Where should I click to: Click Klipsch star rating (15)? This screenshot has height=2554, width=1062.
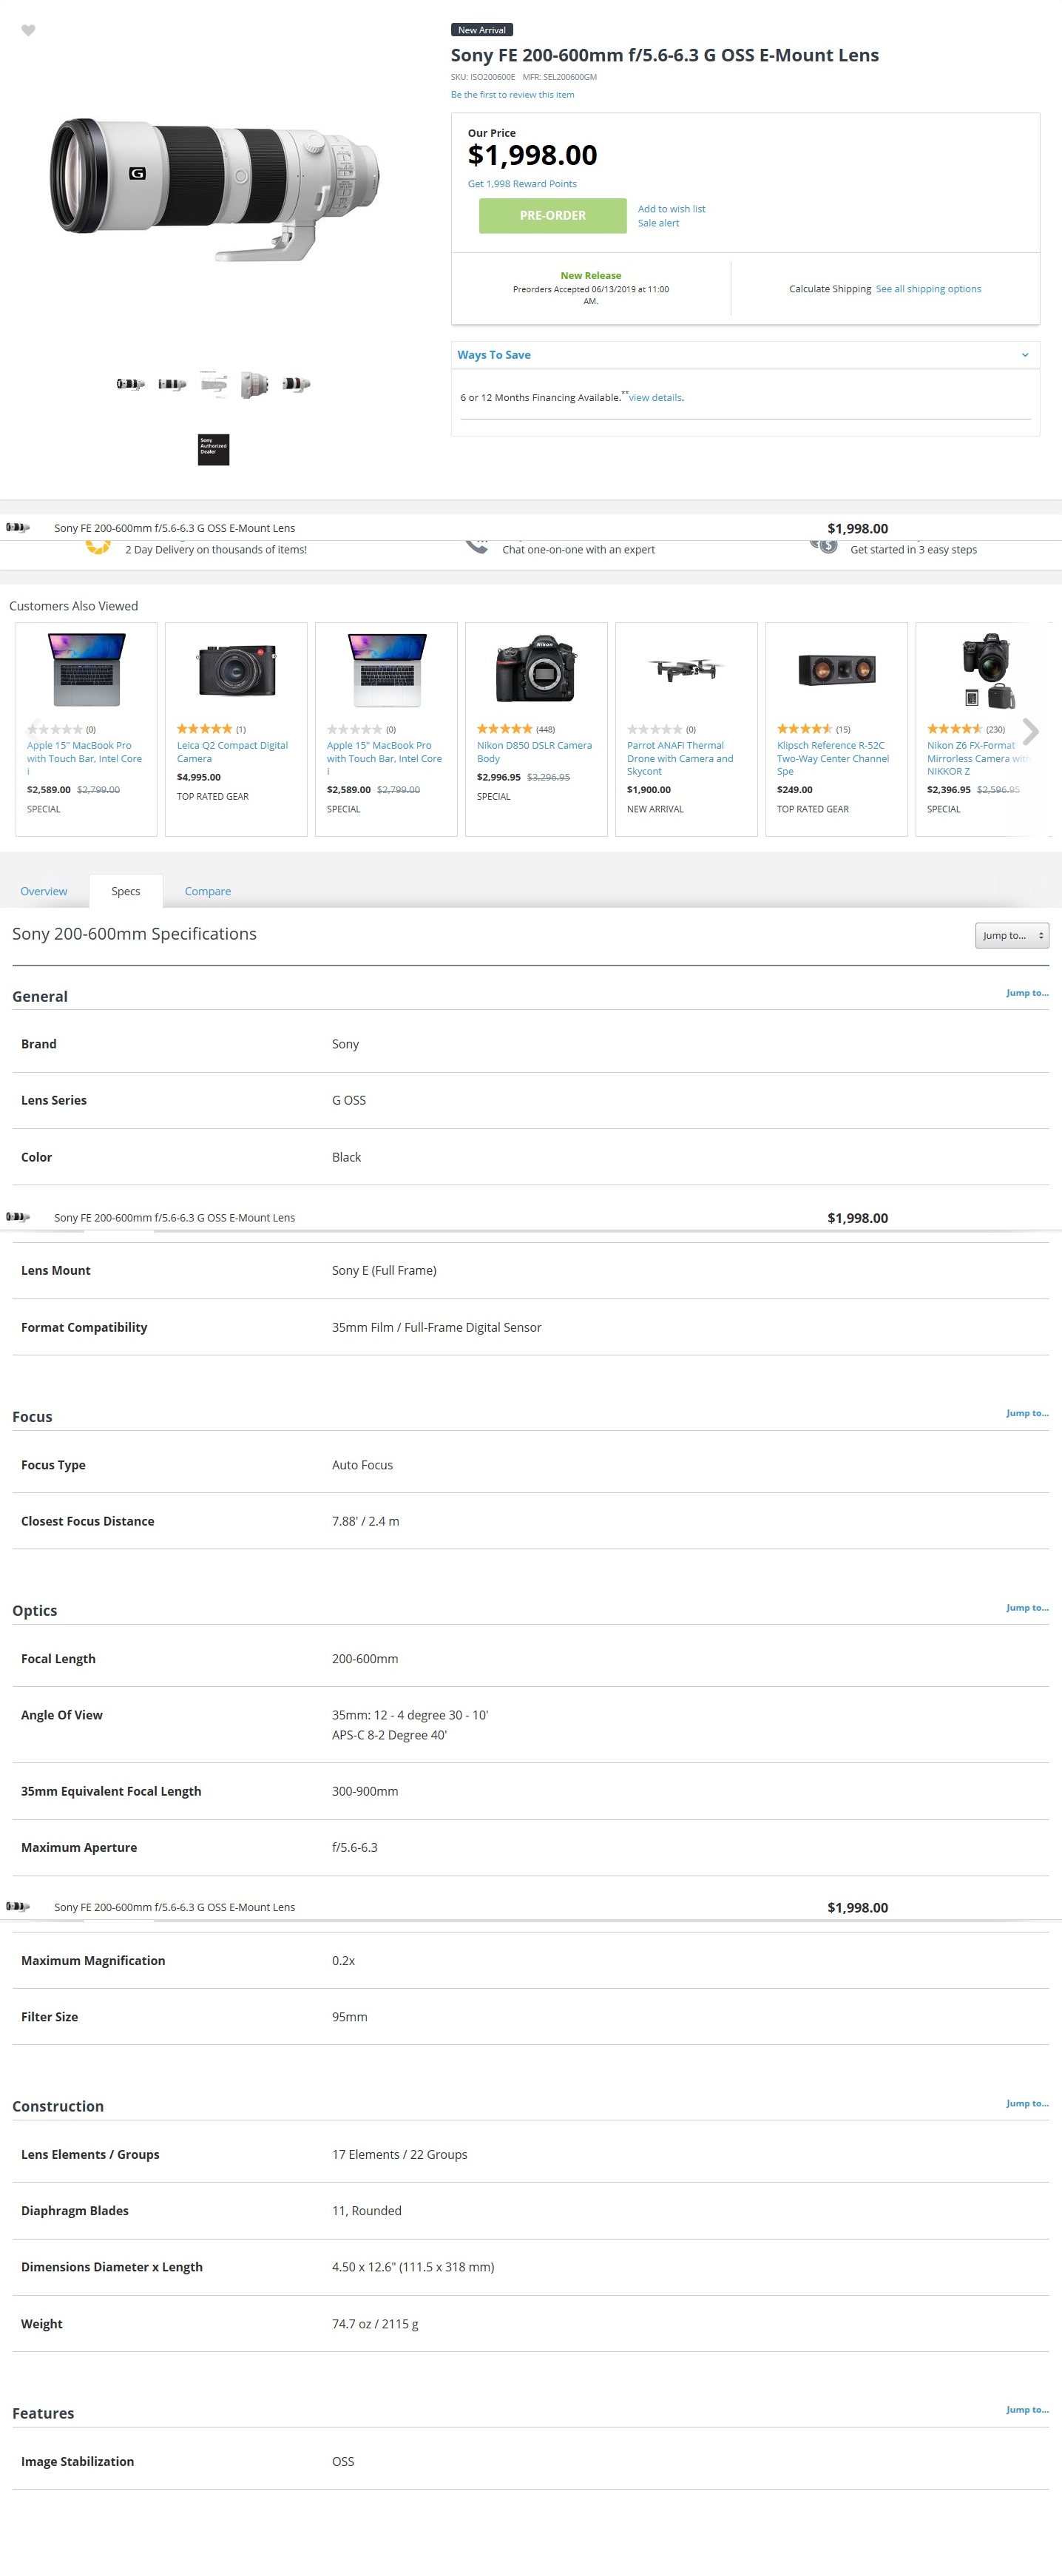[805, 729]
